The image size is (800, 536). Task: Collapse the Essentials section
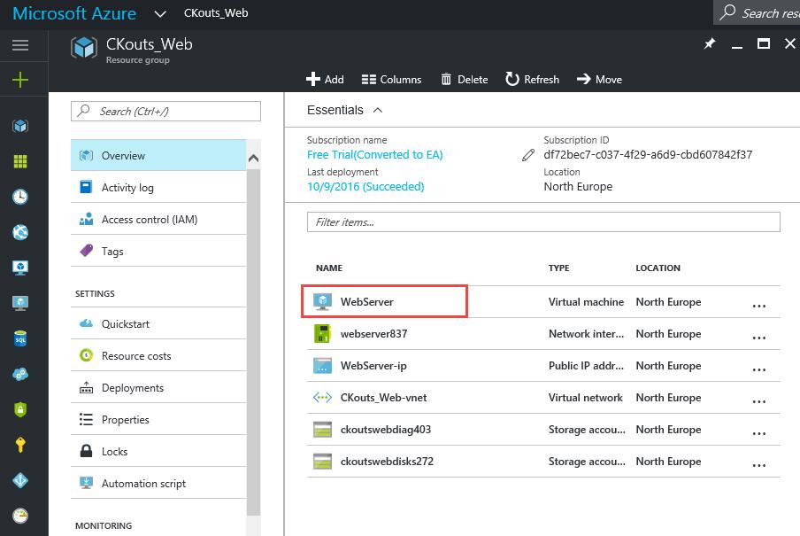378,110
